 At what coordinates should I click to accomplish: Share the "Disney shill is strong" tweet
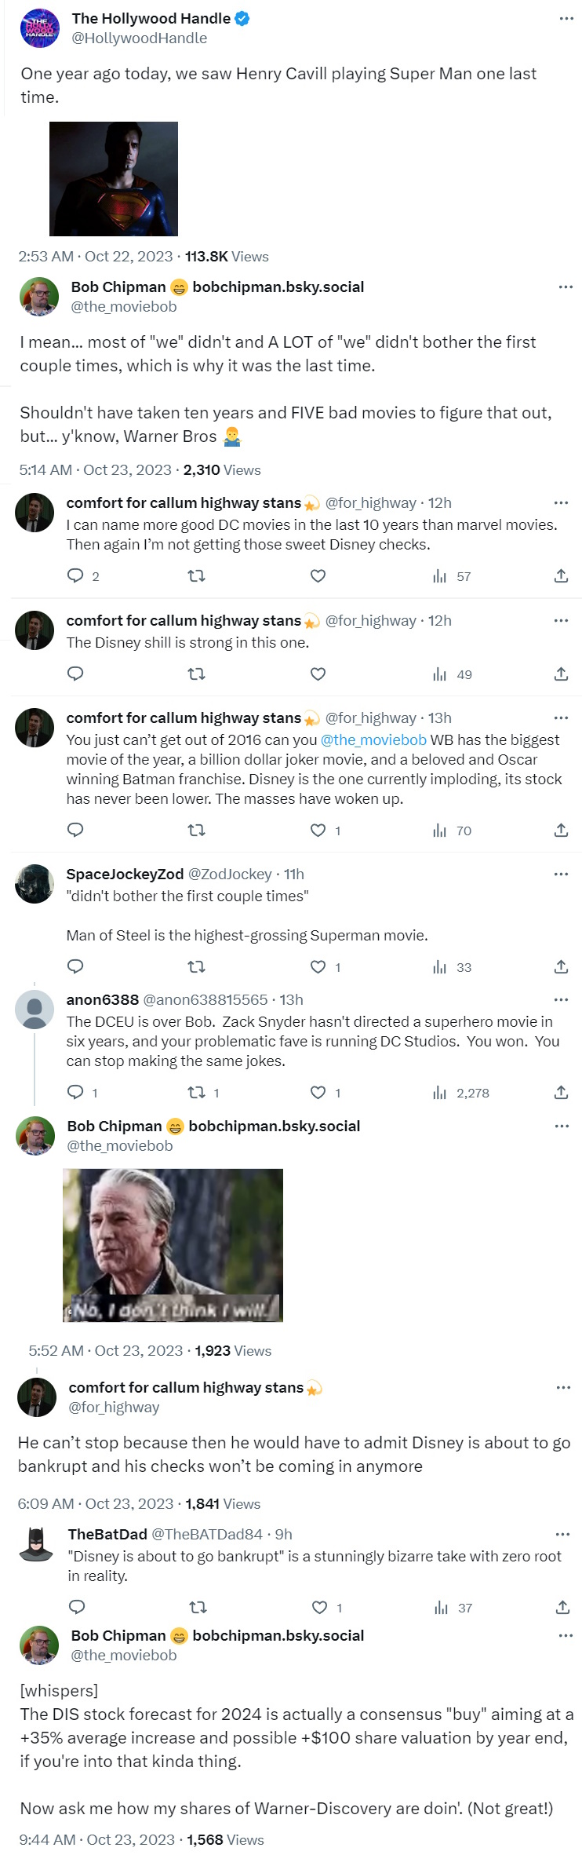tap(561, 674)
